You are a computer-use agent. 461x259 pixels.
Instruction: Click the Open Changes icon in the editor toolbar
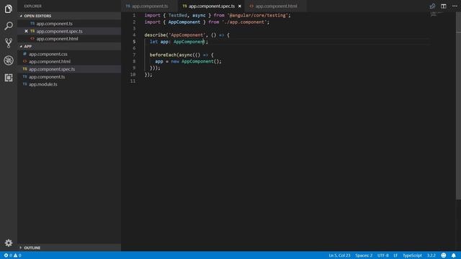(x=432, y=6)
